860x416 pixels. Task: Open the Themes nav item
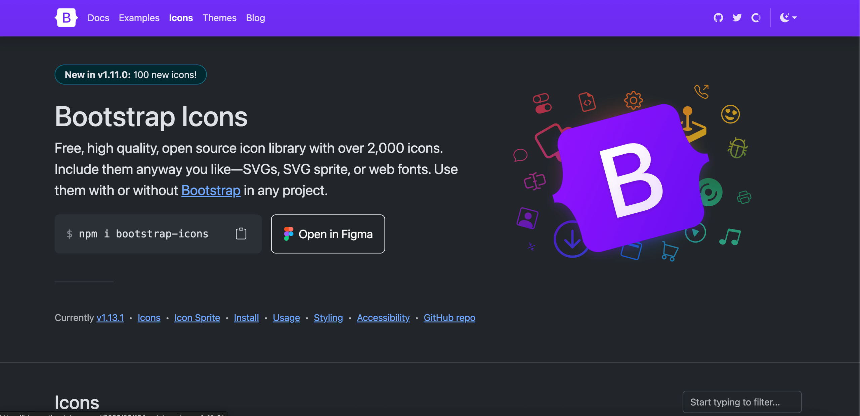click(x=219, y=18)
